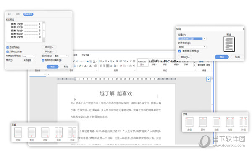Open the 题注标签 dropdown
252x154 pixels.
coord(61,56)
